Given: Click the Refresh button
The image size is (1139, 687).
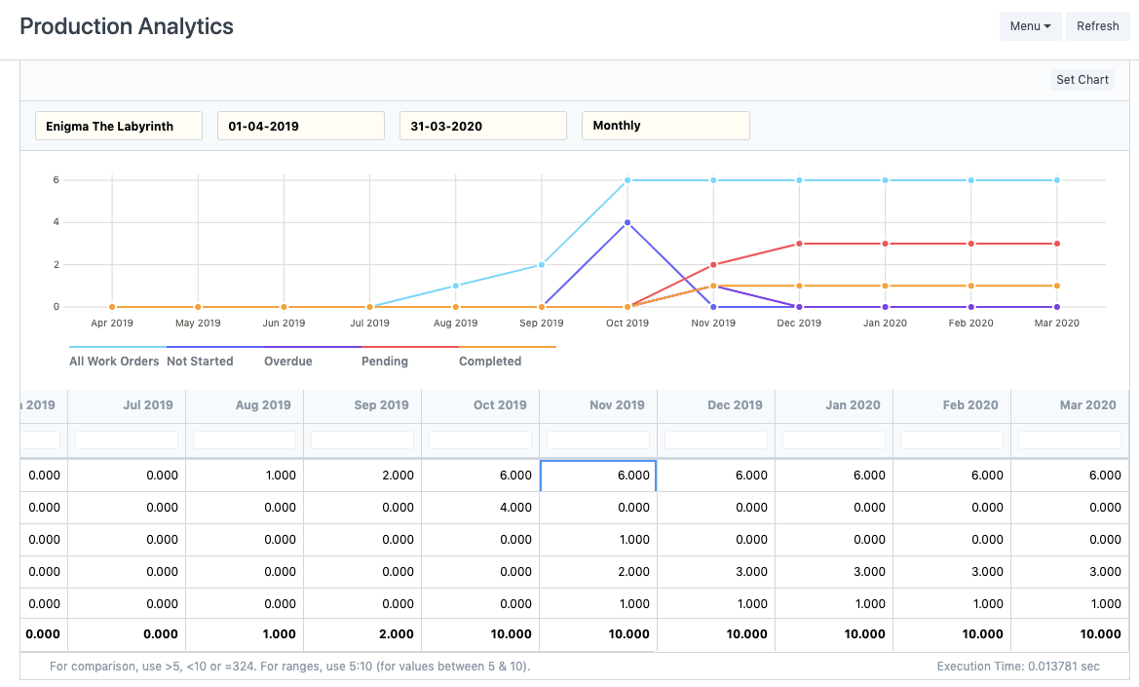Looking at the screenshot, I should (x=1097, y=26).
